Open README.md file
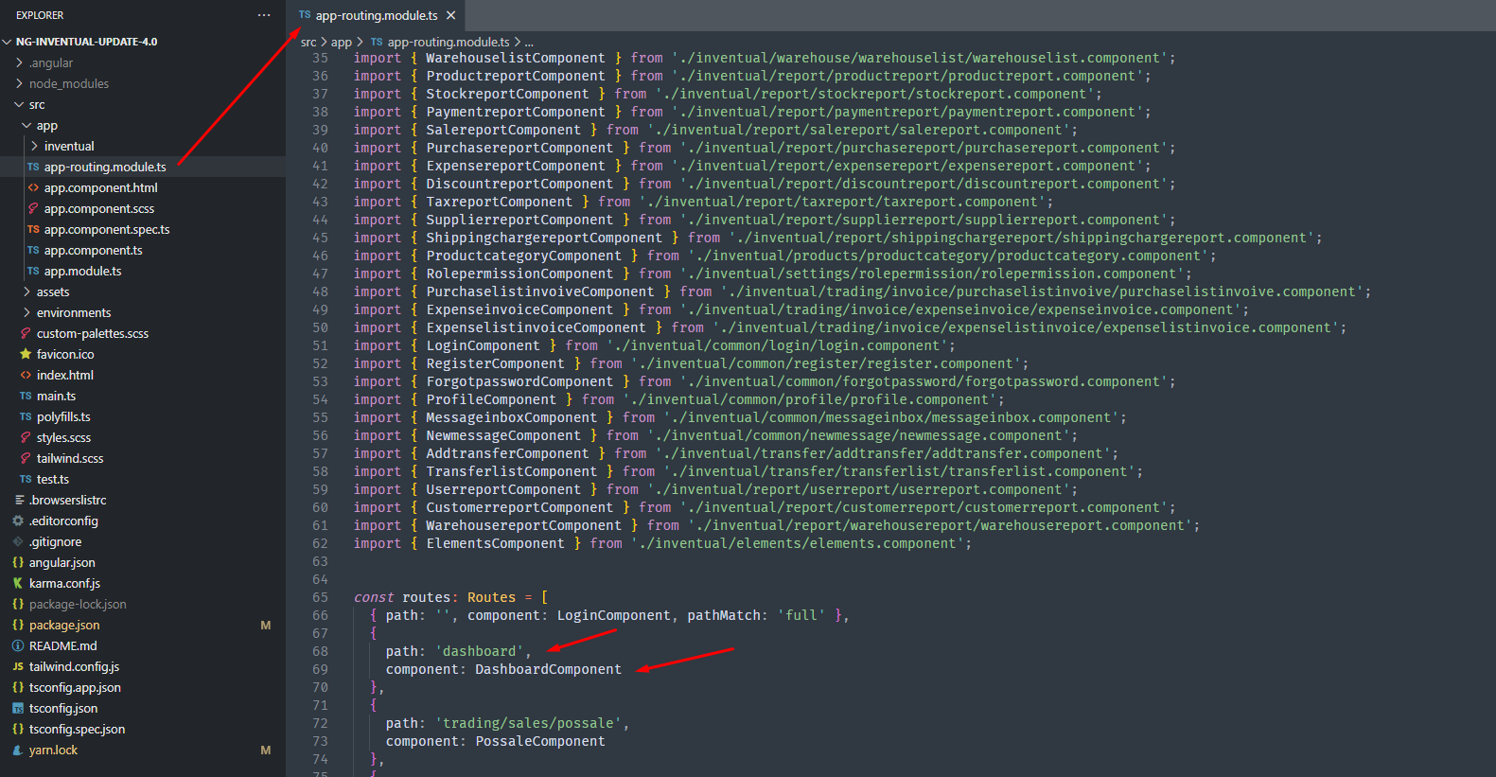 point(62,645)
